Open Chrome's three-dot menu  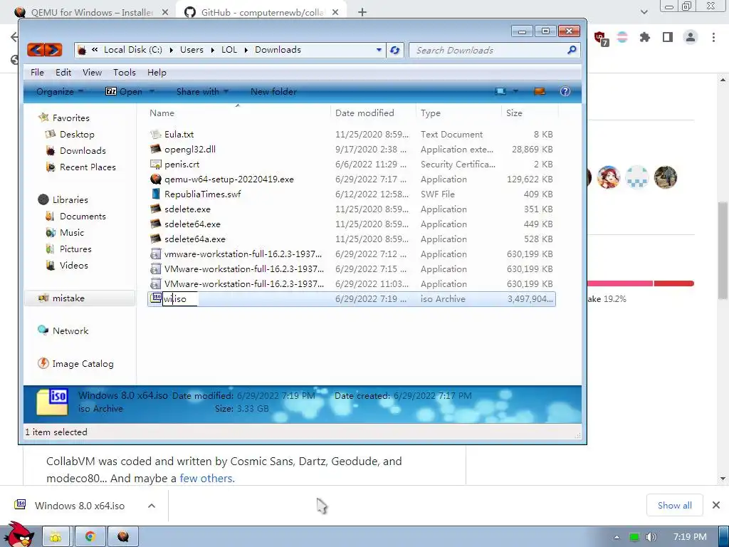[713, 37]
